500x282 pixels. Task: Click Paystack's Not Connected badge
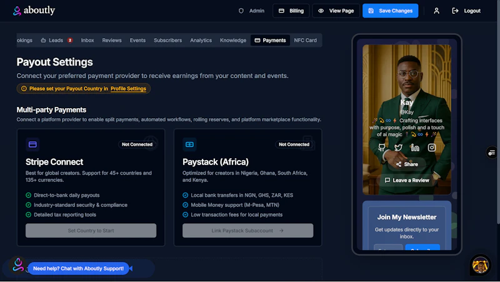coord(294,144)
